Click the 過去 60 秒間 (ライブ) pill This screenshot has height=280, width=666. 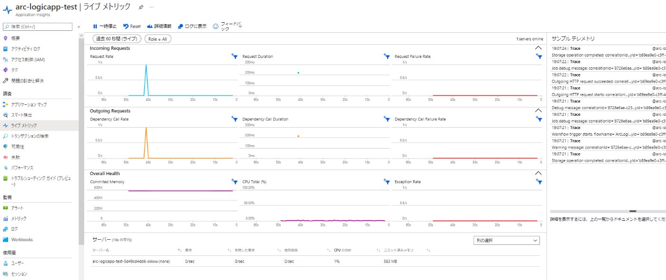pos(117,39)
